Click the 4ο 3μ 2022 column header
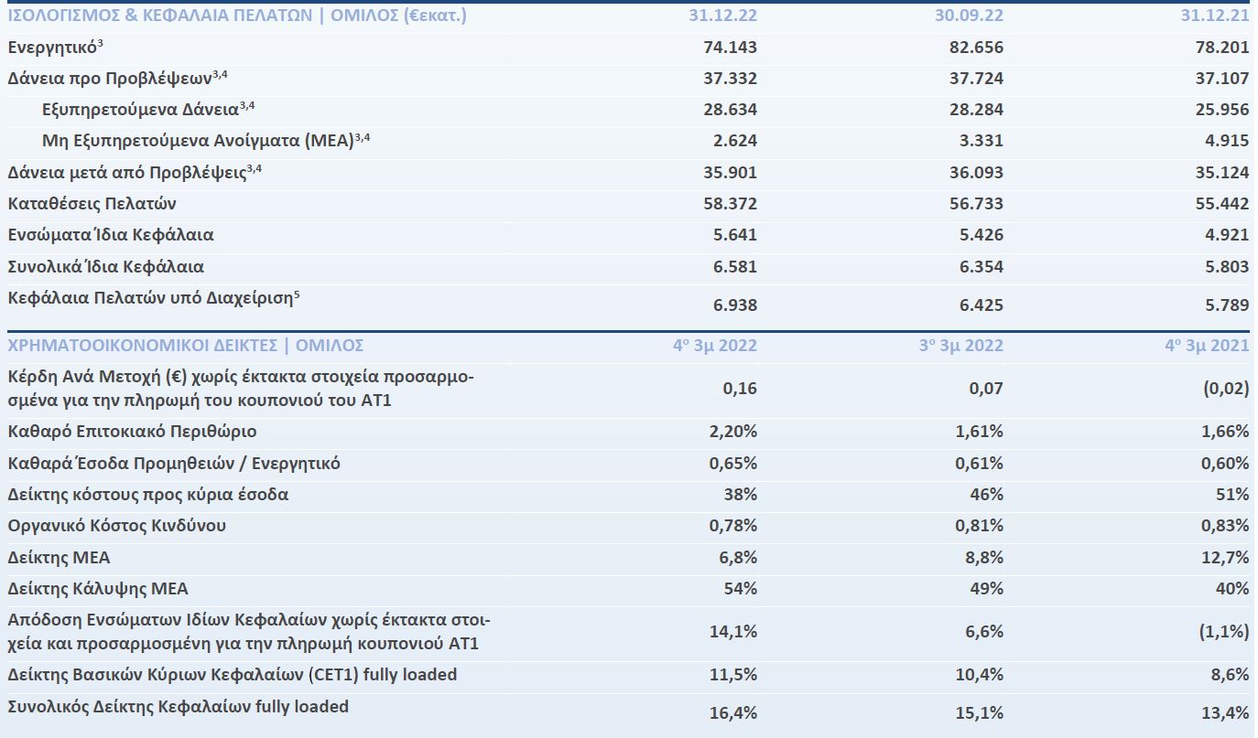This screenshot has width=1258, height=738. [716, 345]
